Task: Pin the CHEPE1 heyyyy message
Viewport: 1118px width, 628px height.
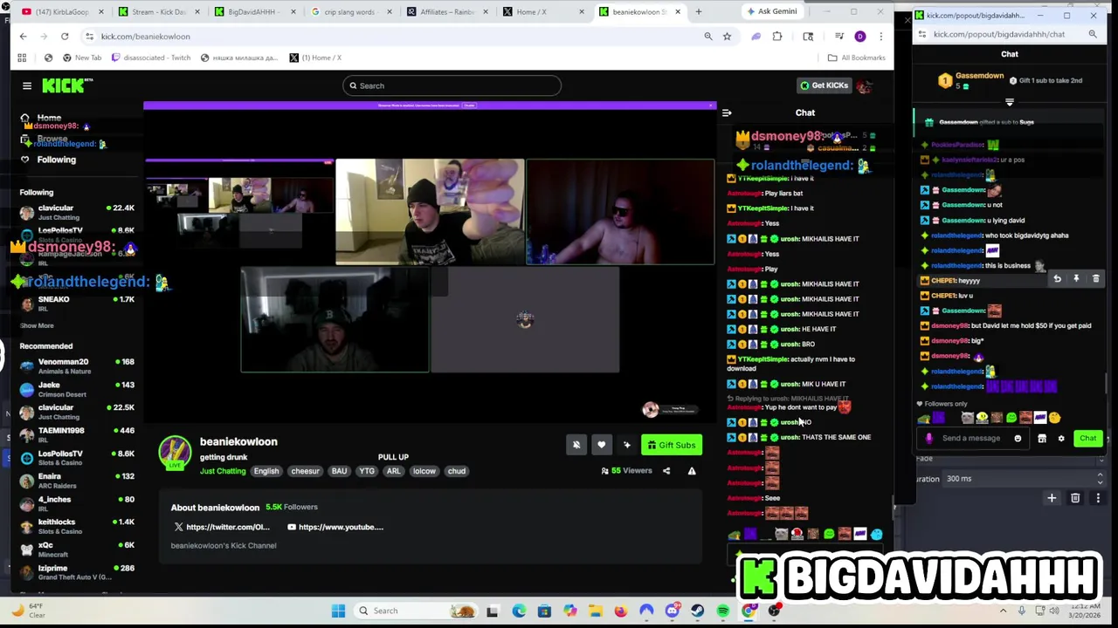Action: pyautogui.click(x=1076, y=279)
